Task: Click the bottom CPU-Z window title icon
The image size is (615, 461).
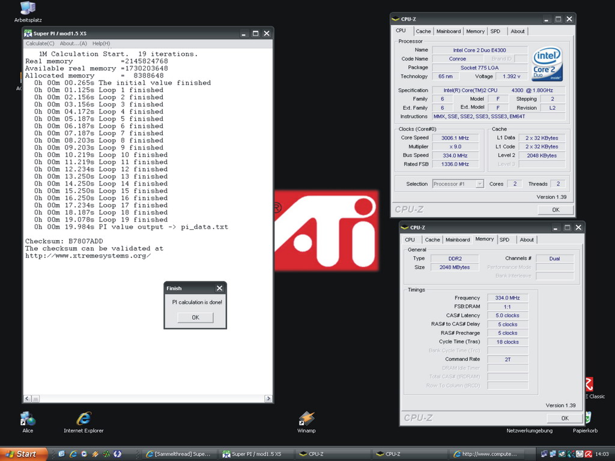Action: click(x=404, y=227)
